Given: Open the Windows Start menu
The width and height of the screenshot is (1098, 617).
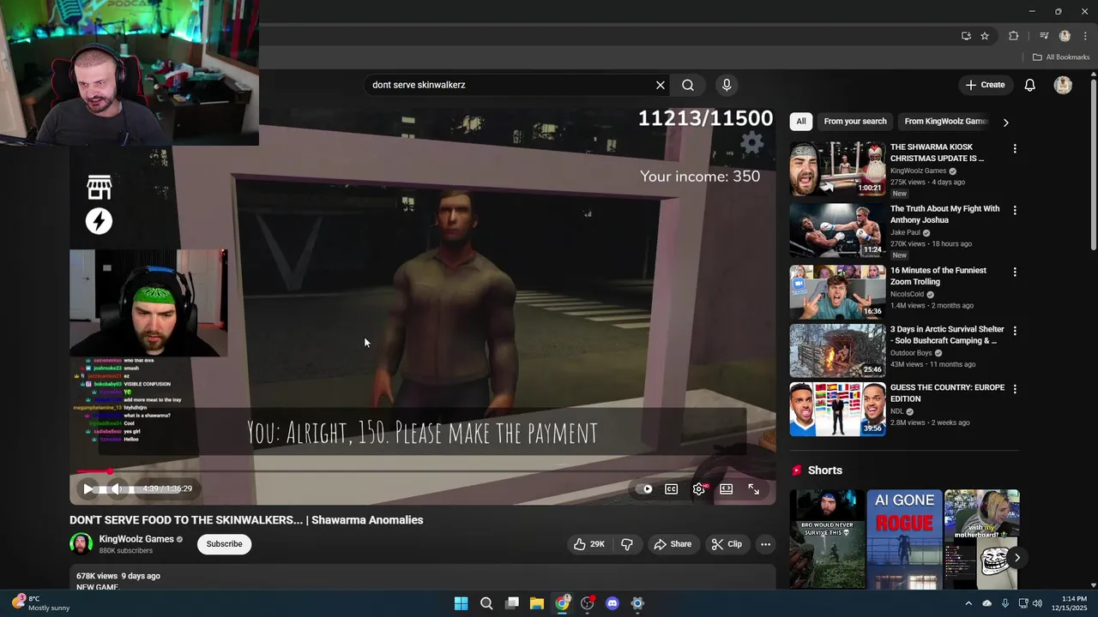Looking at the screenshot, I should click(x=461, y=603).
